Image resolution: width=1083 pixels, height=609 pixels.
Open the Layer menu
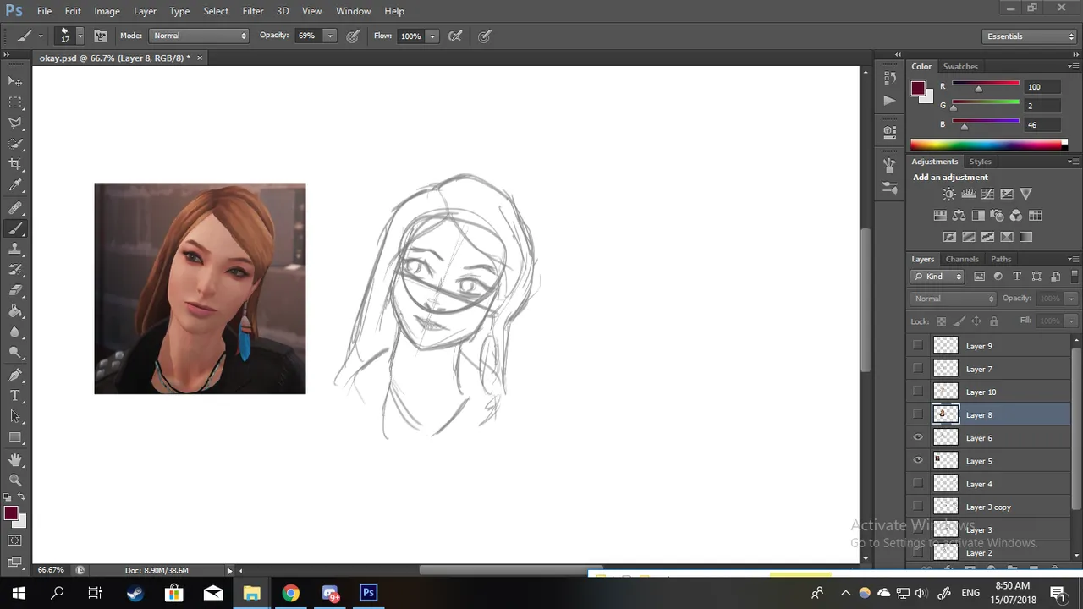tap(145, 11)
